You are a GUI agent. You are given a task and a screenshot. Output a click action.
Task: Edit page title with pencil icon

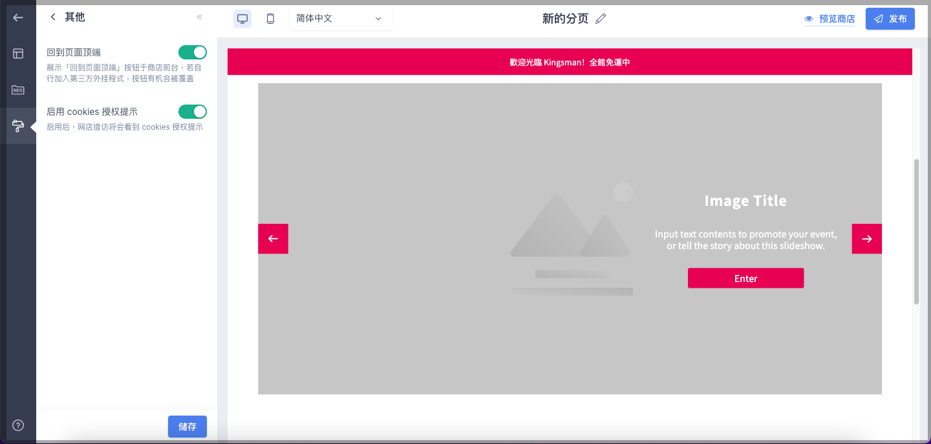point(601,19)
